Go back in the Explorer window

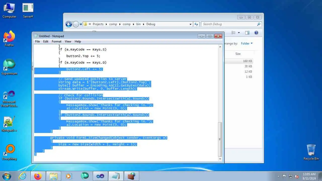[69, 24]
